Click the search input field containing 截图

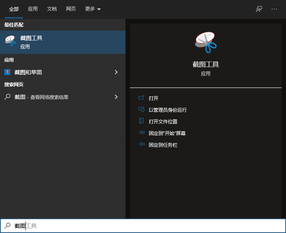click(143, 226)
